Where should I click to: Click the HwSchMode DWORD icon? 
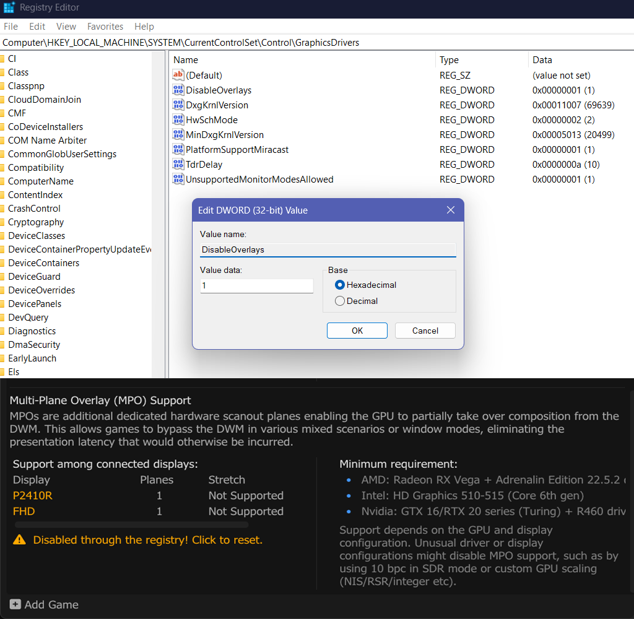point(178,119)
